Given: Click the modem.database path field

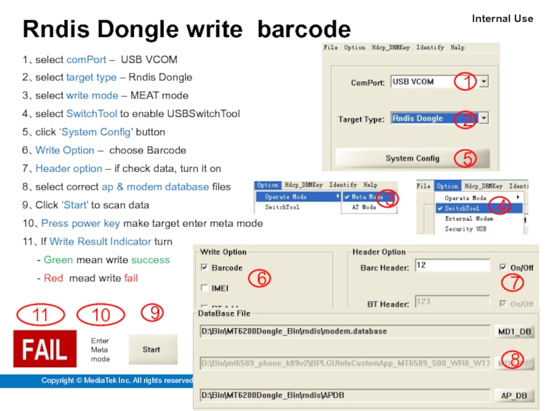Looking at the screenshot, I should [x=345, y=332].
